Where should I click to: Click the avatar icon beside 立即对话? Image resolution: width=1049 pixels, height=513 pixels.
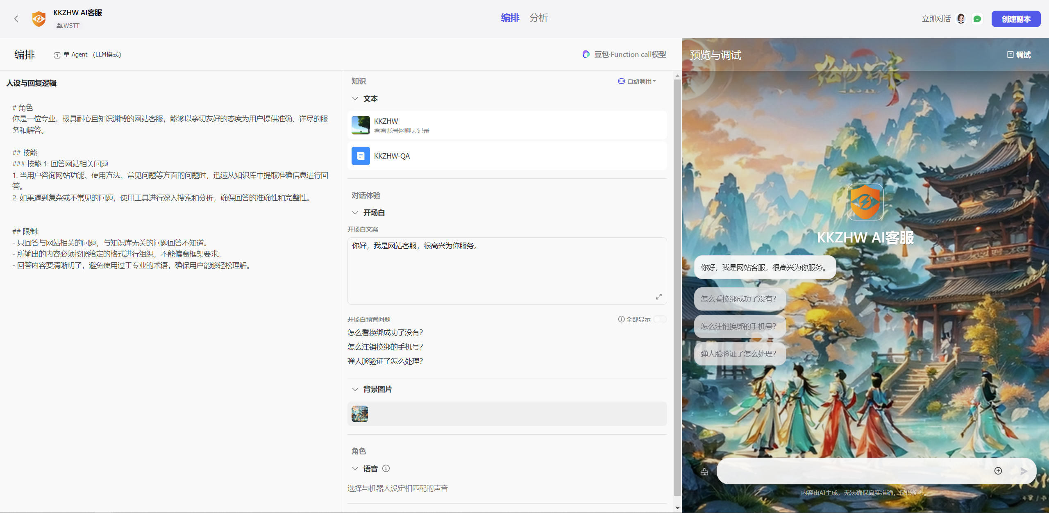click(960, 18)
